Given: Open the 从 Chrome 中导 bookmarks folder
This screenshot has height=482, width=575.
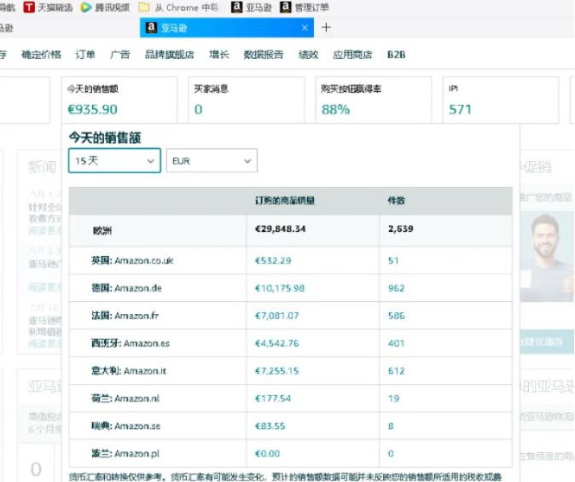Looking at the screenshot, I should (178, 7).
